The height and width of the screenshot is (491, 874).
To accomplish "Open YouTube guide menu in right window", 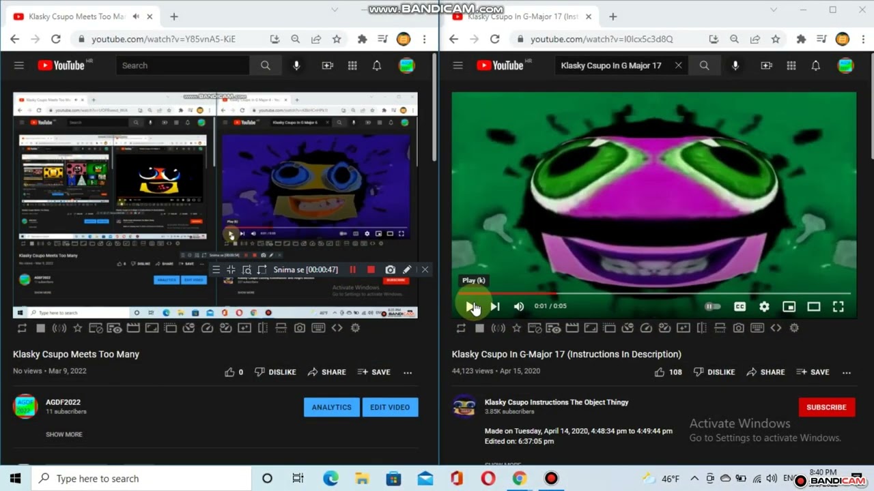I will pos(457,65).
